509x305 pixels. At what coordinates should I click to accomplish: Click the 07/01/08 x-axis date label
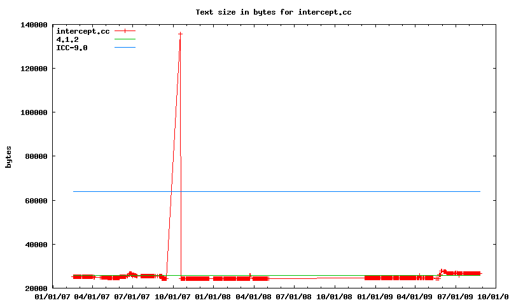click(x=295, y=296)
